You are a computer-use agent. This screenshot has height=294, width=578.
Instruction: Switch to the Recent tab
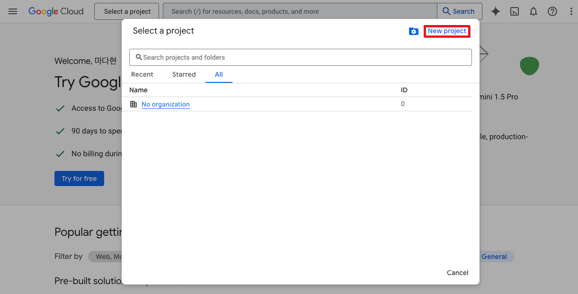pos(142,74)
